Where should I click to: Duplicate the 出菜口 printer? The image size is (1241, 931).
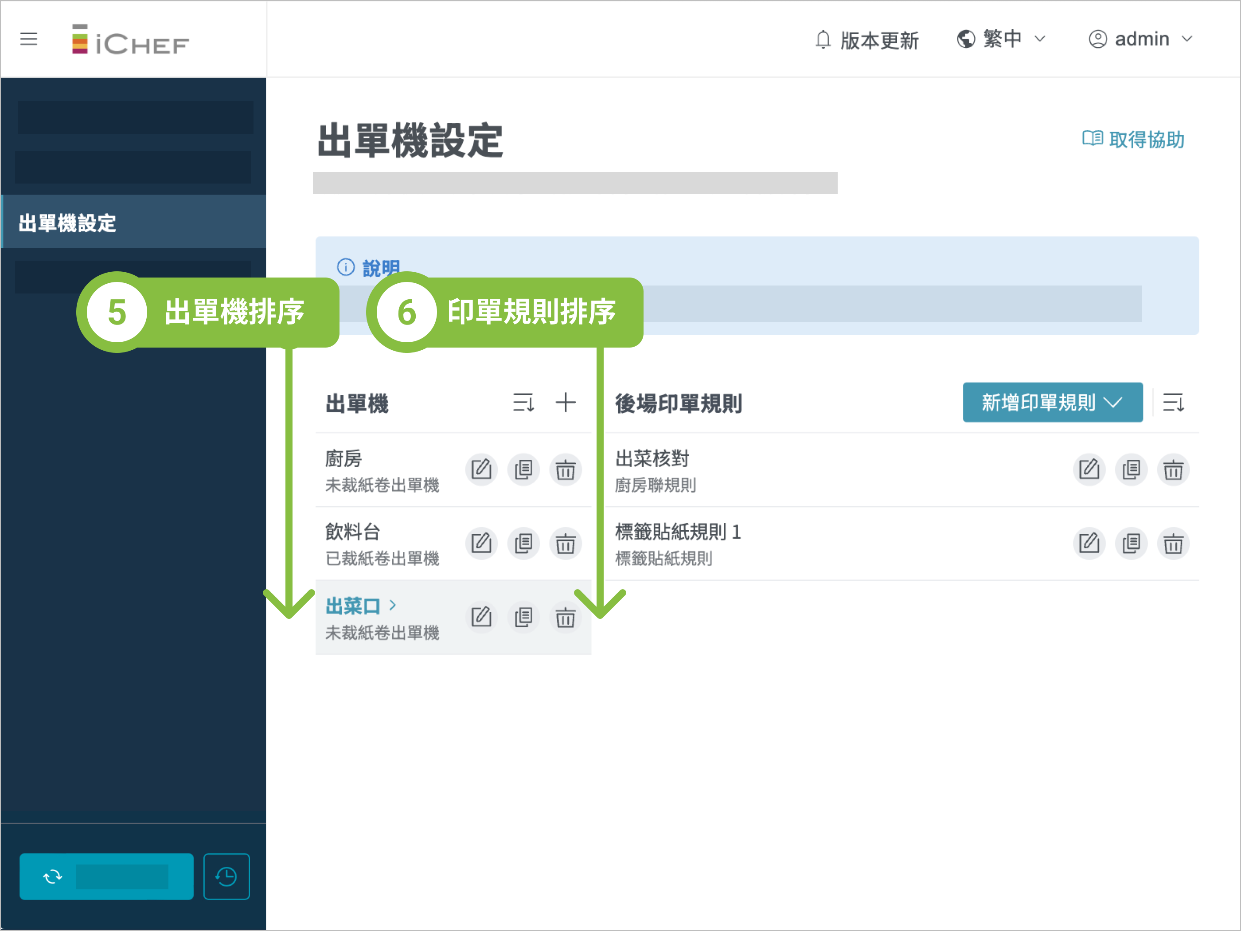(x=523, y=617)
